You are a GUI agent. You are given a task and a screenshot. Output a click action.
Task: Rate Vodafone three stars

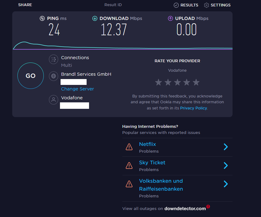[x=177, y=82]
